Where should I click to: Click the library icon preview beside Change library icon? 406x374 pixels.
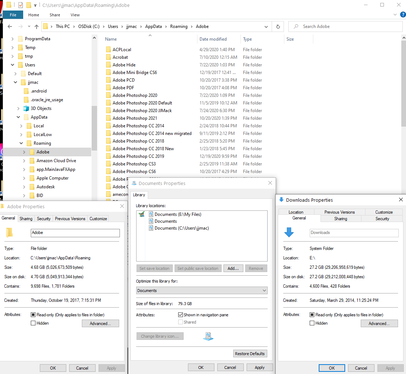(x=208, y=336)
